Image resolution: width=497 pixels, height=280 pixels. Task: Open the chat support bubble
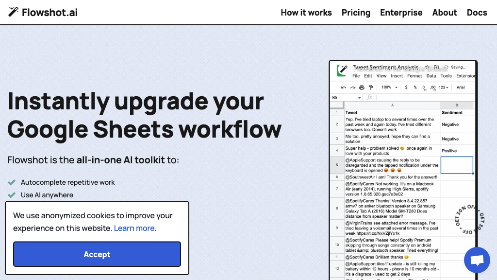pos(477,260)
